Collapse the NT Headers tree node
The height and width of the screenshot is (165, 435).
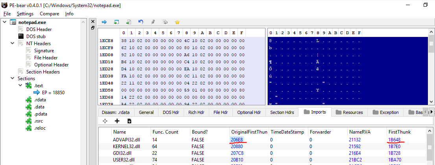12,43
